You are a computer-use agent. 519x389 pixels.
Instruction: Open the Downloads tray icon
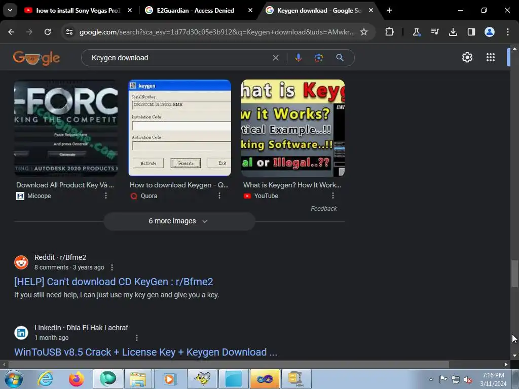point(453,32)
